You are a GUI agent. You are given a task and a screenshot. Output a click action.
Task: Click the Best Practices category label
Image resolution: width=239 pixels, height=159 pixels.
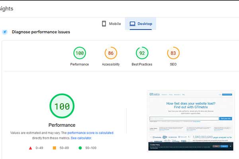click(x=142, y=64)
